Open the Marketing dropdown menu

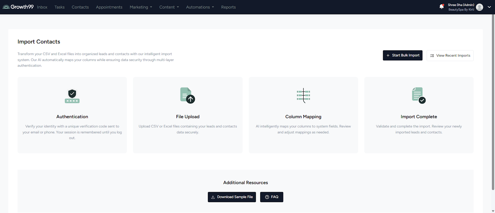[141, 7]
